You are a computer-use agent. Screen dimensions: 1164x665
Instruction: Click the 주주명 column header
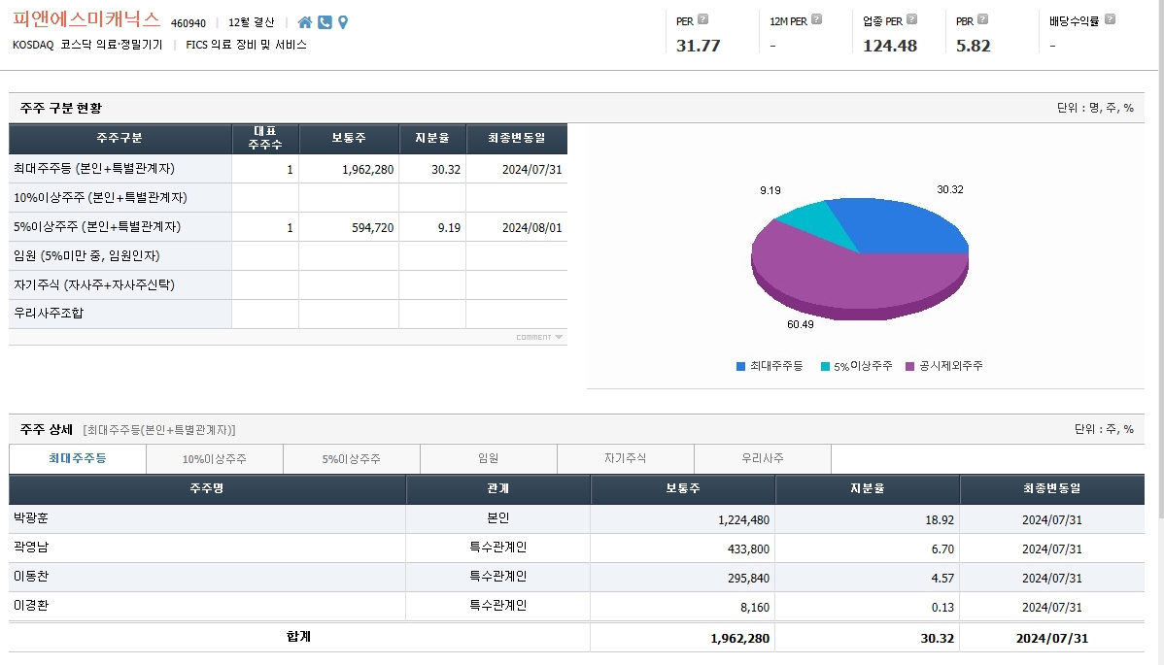tap(207, 489)
